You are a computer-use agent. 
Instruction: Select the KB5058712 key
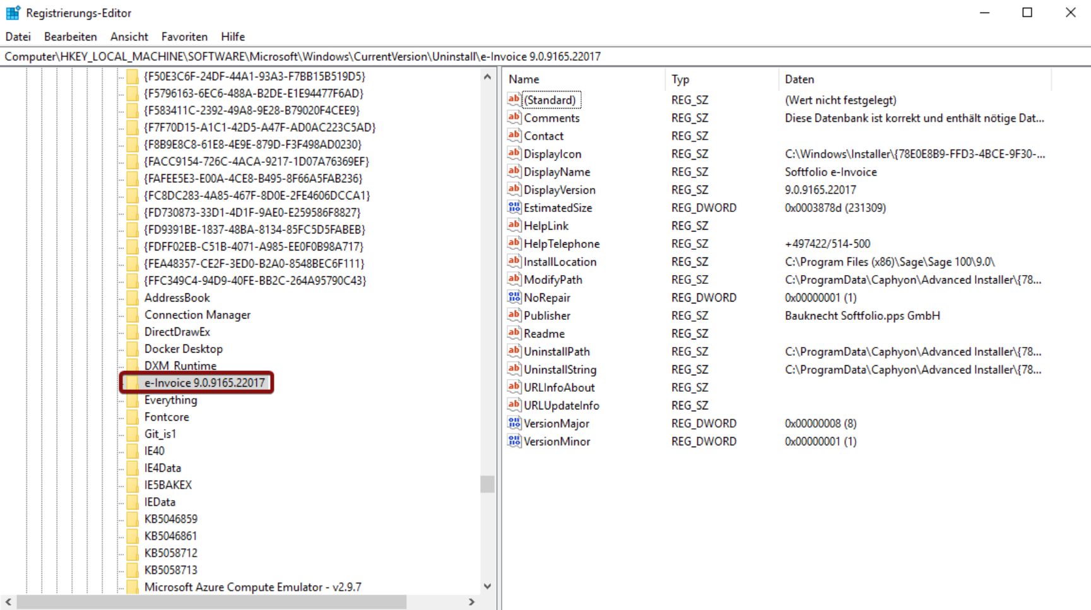coord(171,553)
